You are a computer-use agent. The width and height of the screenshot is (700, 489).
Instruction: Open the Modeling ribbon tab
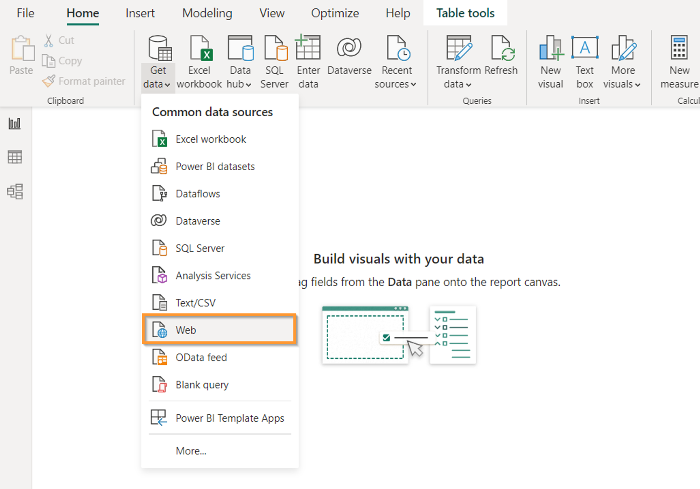207,13
